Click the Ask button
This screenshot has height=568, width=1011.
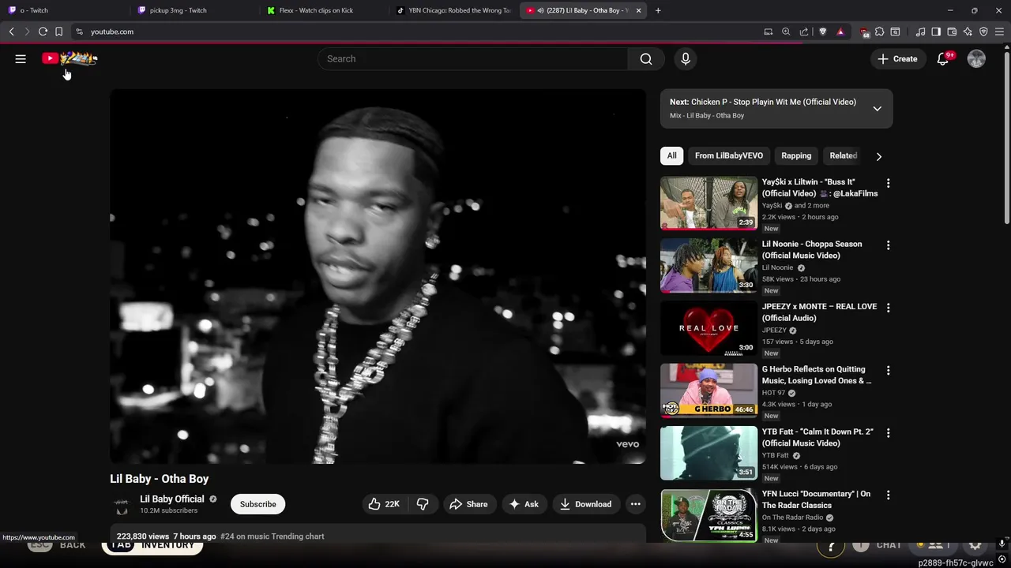[x=524, y=504]
